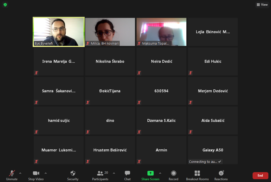This screenshot has height=182, width=271.
Task: Click muted mic icon on Dzenana S.Kalic tile
Action: [139, 132]
